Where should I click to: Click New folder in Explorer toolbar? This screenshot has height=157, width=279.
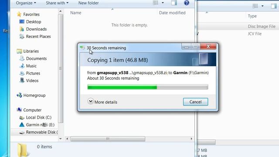click(88, 3)
